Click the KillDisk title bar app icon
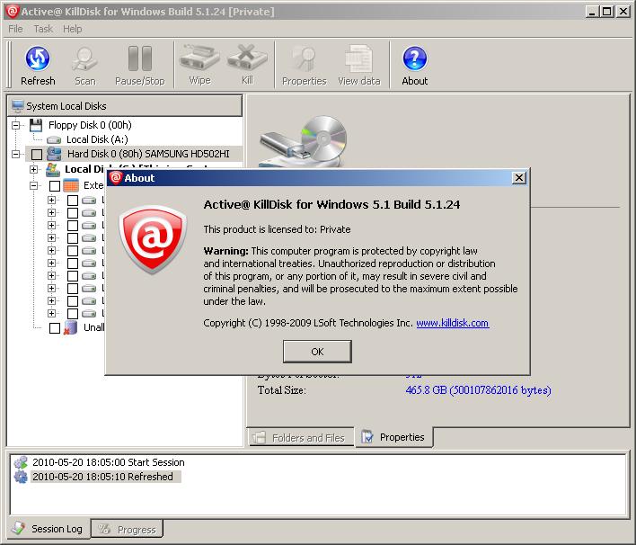This screenshot has width=636, height=545. pos(13,11)
